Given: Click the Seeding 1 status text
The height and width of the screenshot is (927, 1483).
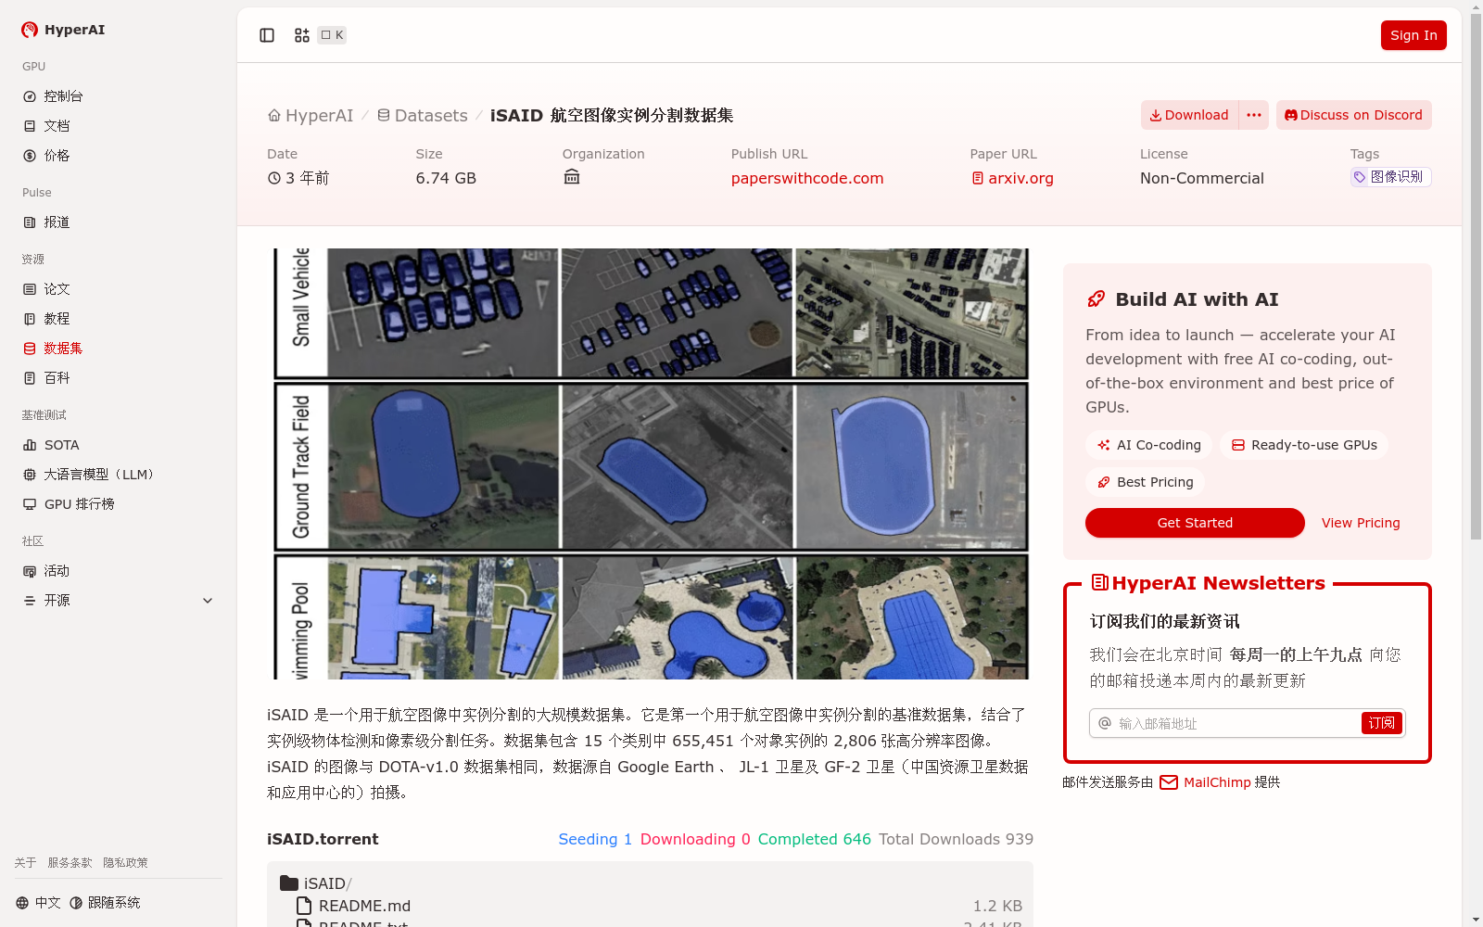Looking at the screenshot, I should (595, 839).
